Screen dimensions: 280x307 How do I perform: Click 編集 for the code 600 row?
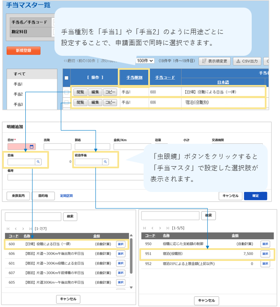(x=95, y=92)
